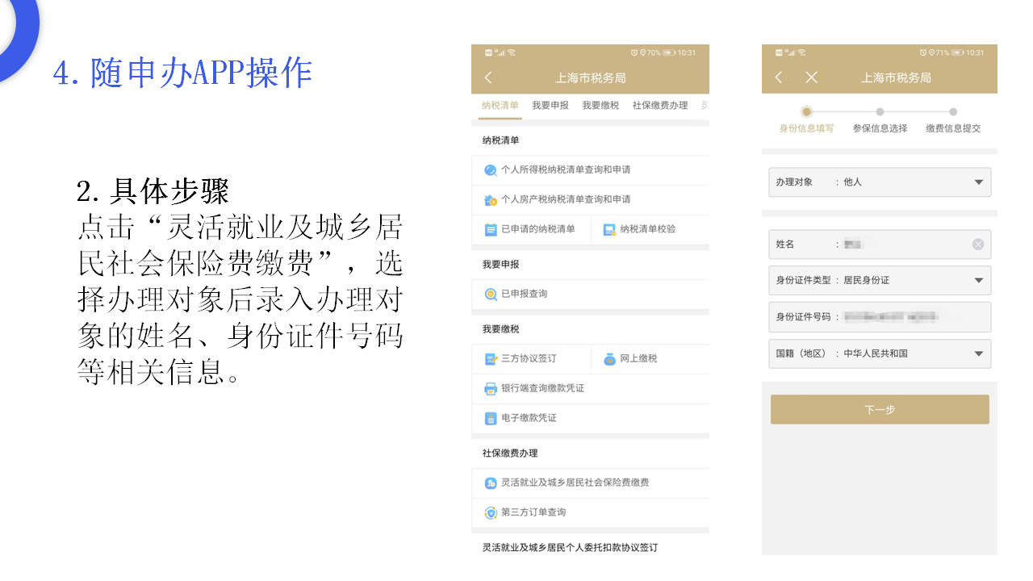Tap the 网上缴税 money bag icon
This screenshot has width=1033, height=581.
[609, 359]
